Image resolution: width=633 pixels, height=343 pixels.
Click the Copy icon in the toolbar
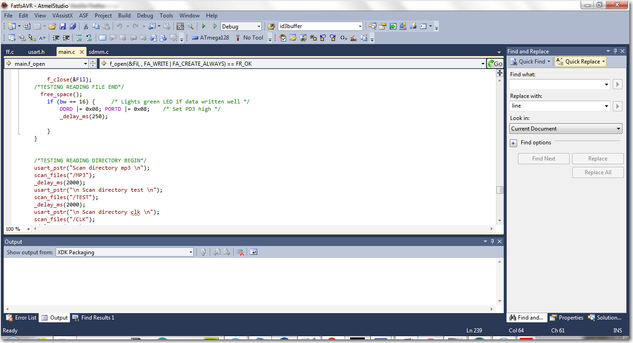pos(96,26)
